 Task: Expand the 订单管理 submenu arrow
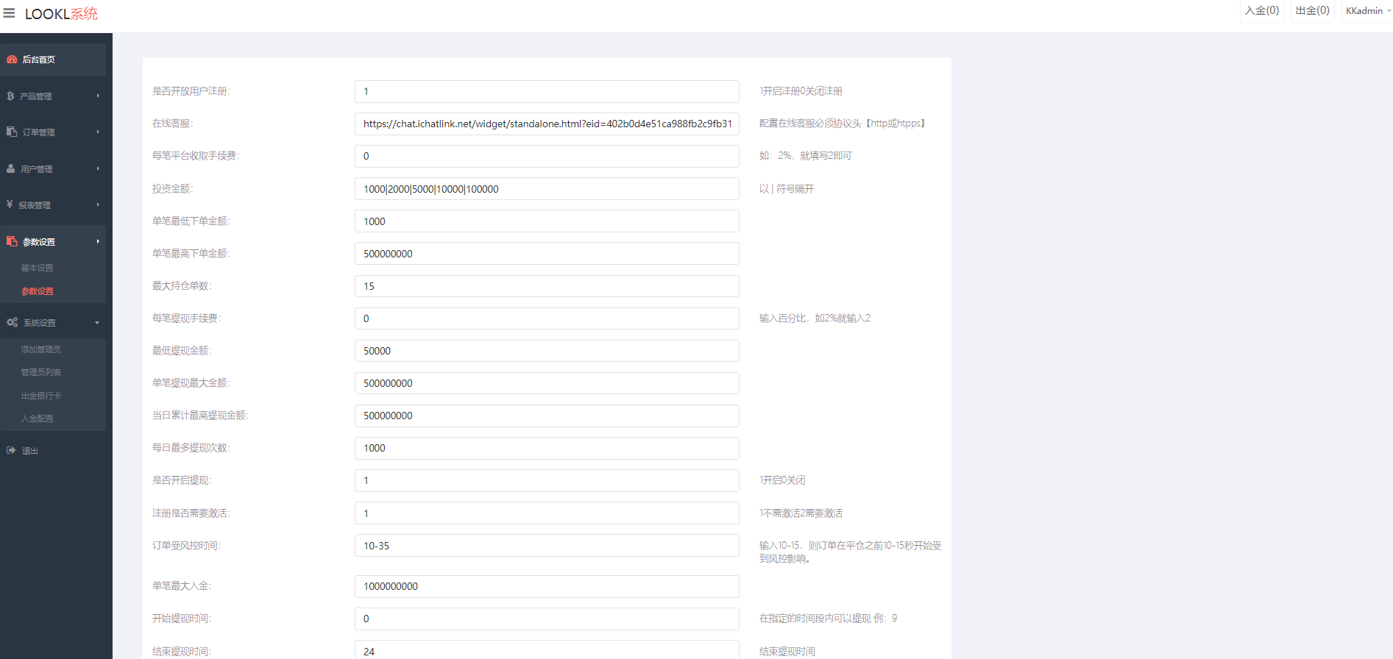click(98, 132)
